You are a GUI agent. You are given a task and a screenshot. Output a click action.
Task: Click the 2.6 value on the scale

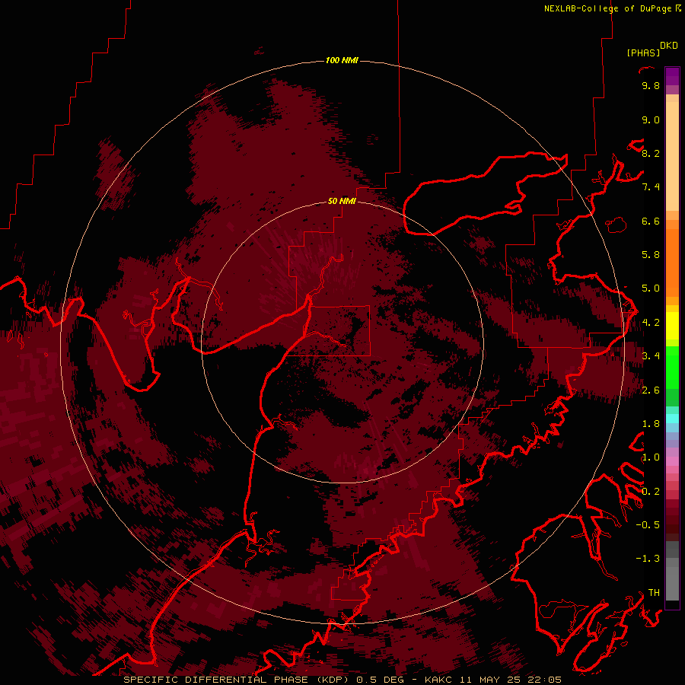tap(651, 390)
